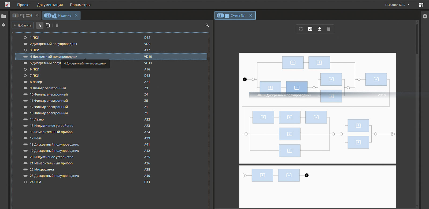429x209 pixels.
Task: Click the sort order arrows icon
Action: coord(40,25)
